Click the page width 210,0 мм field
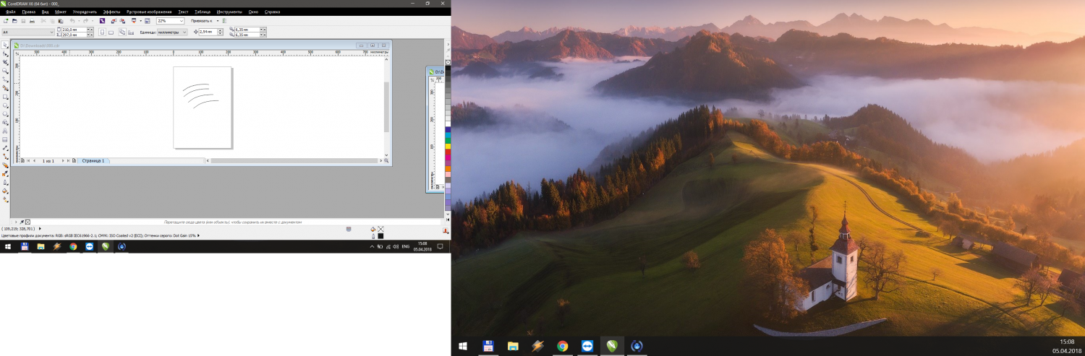This screenshot has height=356, width=1085. (x=75, y=30)
